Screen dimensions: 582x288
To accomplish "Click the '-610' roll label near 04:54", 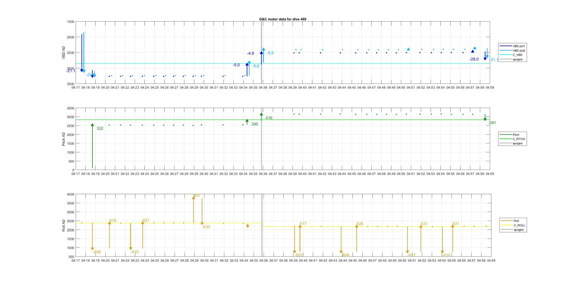I will coord(446,255).
